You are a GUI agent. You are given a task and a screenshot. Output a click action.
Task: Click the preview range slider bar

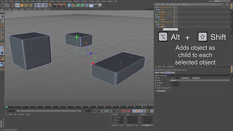(x=49, y=111)
